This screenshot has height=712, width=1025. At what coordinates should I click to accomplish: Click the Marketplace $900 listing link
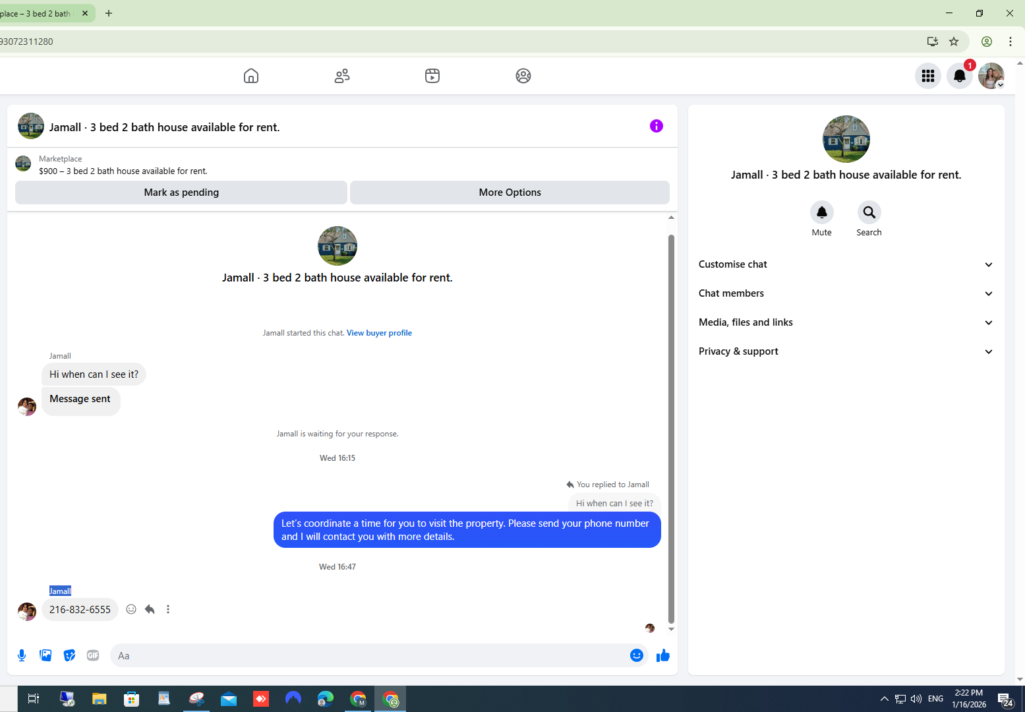pyautogui.click(x=123, y=171)
